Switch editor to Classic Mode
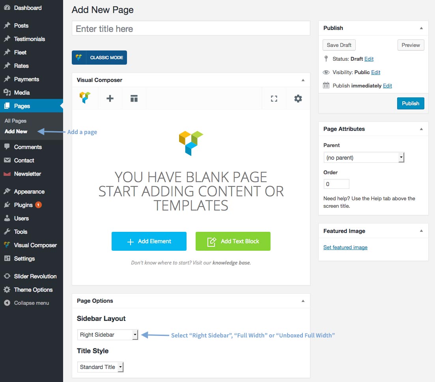The width and height of the screenshot is (435, 382). [99, 58]
